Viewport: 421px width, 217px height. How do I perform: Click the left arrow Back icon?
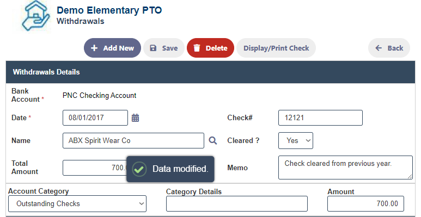pos(379,48)
